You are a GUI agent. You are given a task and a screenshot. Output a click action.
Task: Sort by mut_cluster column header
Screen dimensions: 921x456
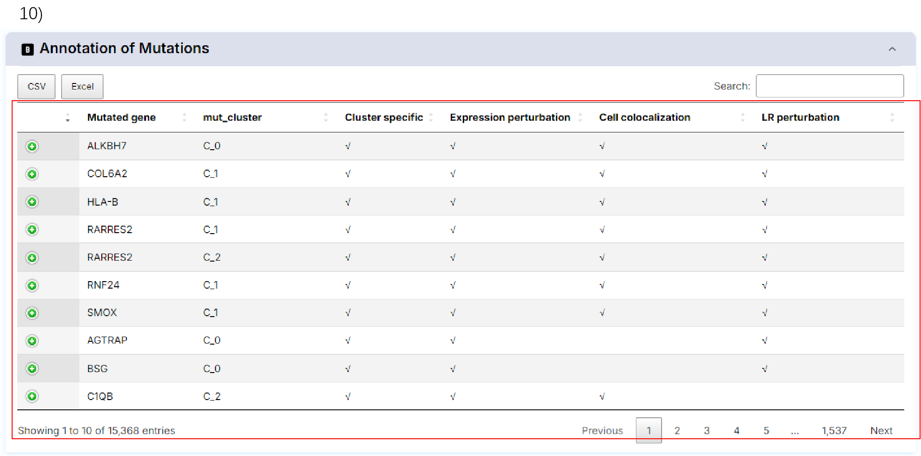(x=232, y=117)
